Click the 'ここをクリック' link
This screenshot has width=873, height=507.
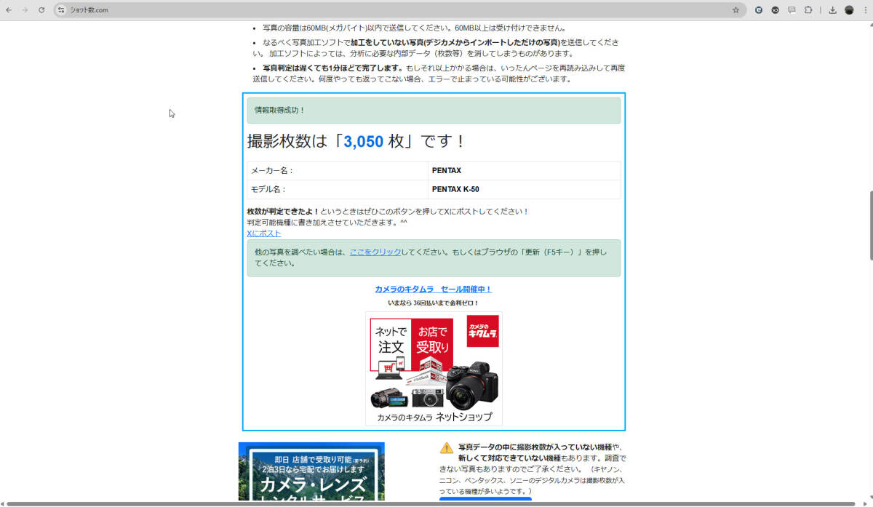375,252
